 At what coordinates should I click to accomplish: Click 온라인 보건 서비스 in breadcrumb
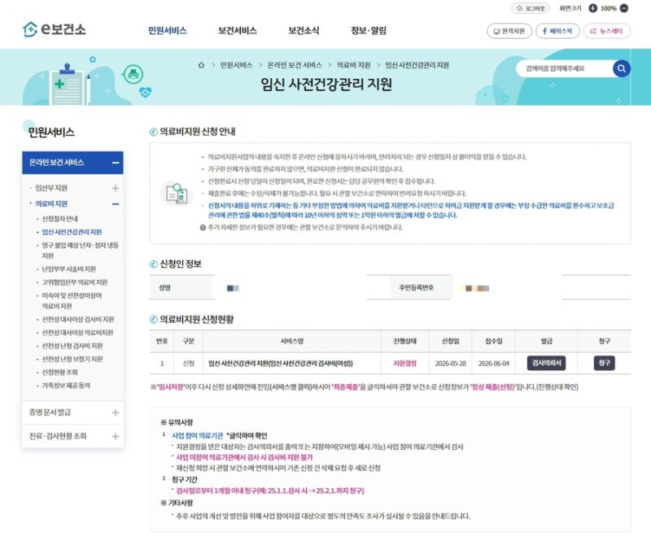[x=295, y=65]
